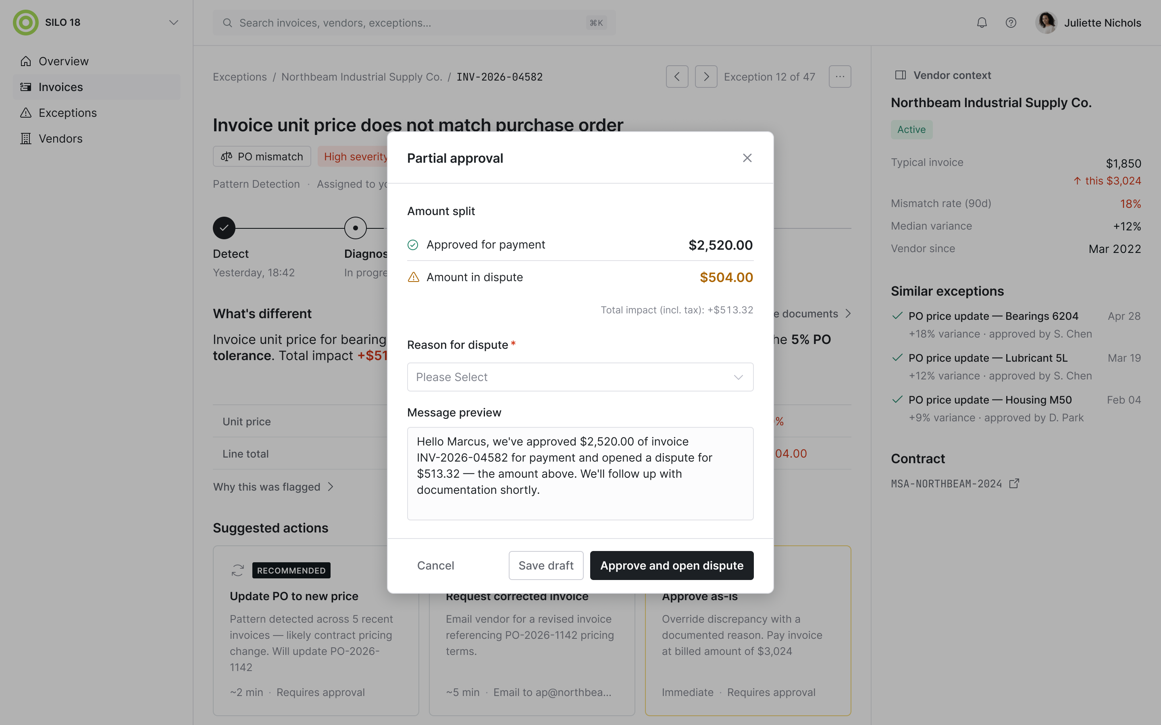1161x725 pixels.
Task: Open MSA-NORTHBEAM-2024 contract external link icon
Action: click(1014, 483)
